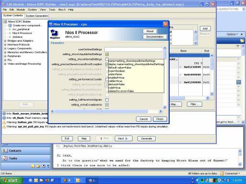Click the Start button on taskbar
246x184 pixels.
tap(11, 180)
